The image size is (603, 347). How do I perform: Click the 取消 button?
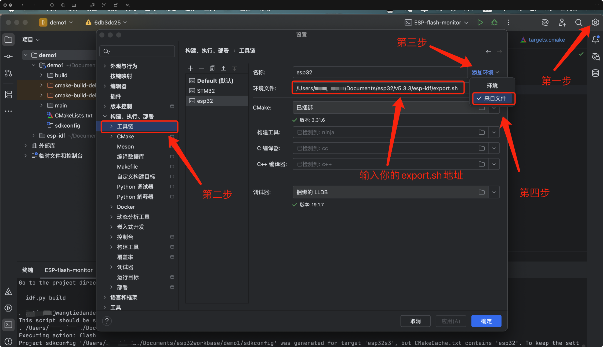[x=415, y=321]
